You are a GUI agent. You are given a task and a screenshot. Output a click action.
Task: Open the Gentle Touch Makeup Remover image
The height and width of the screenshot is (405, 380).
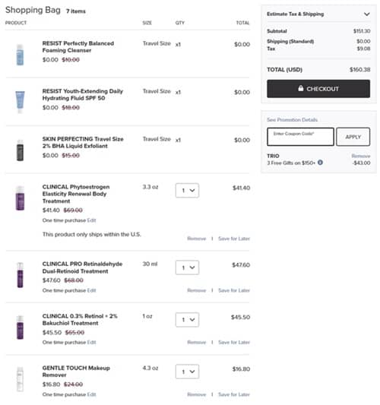pyautogui.click(x=20, y=379)
